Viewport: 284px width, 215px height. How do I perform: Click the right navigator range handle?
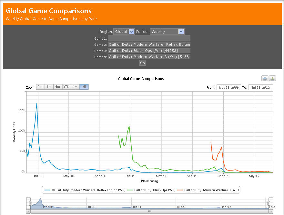pyautogui.click(x=269, y=203)
